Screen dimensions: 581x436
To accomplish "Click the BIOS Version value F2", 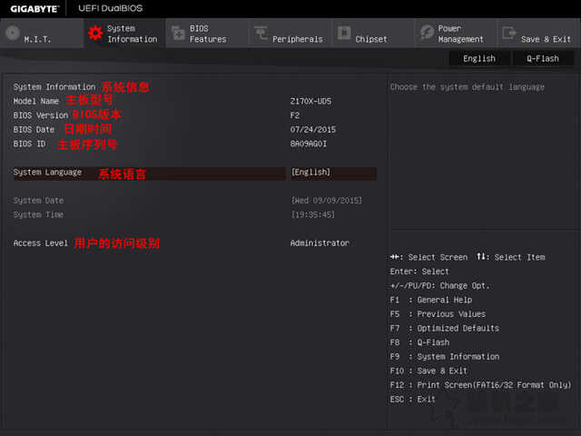I will (x=295, y=115).
